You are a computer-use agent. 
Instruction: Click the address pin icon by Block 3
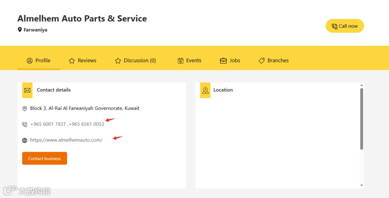pos(24,109)
